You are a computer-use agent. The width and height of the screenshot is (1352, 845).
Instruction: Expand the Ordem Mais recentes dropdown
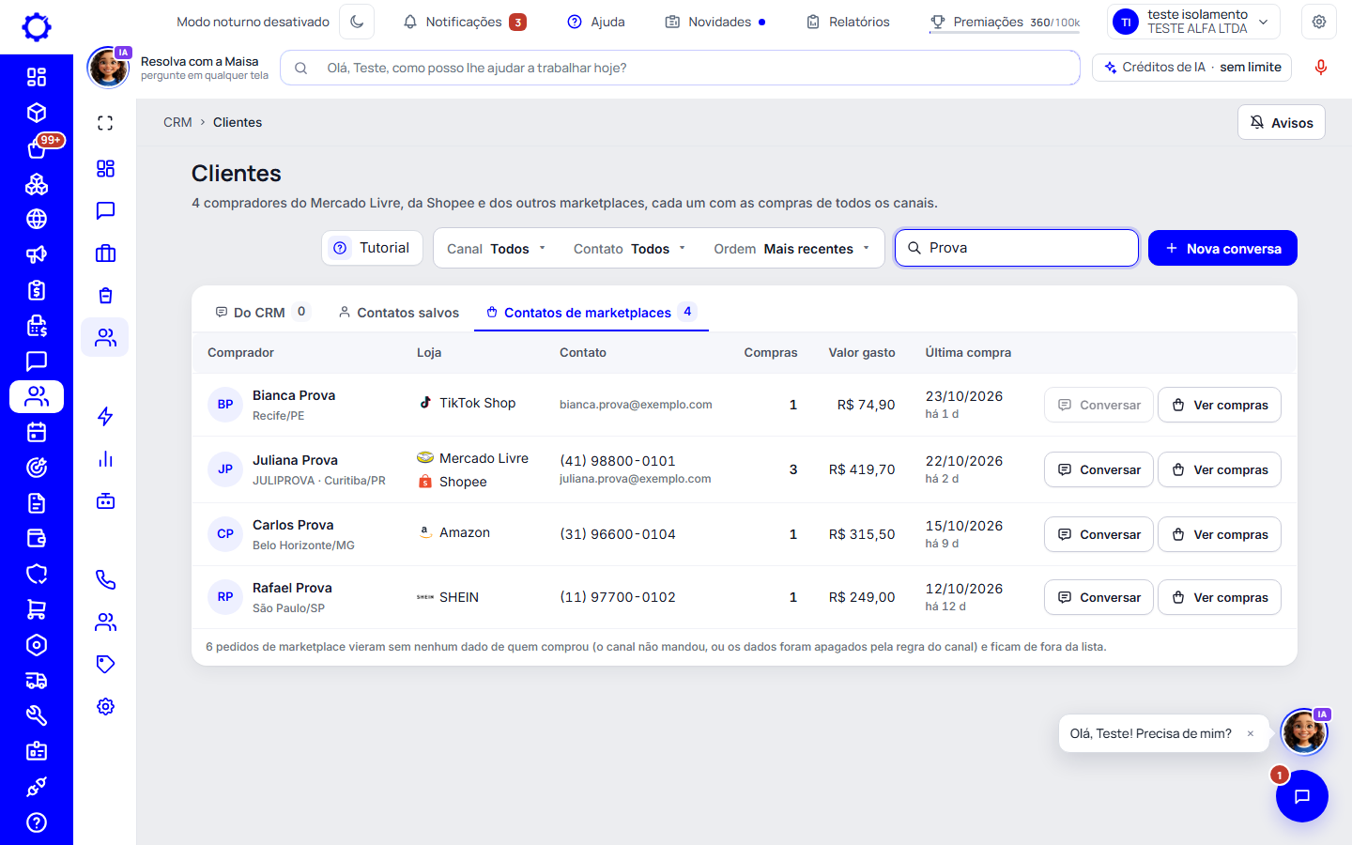(791, 249)
